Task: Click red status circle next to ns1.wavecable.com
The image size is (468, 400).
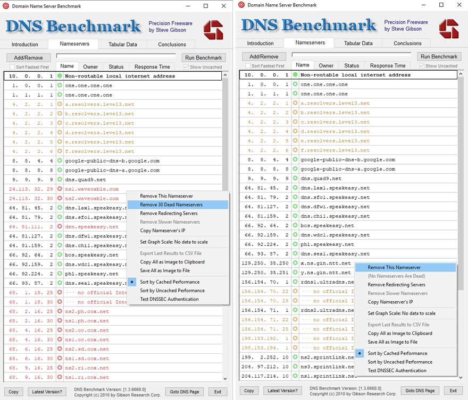Action: (x=60, y=189)
